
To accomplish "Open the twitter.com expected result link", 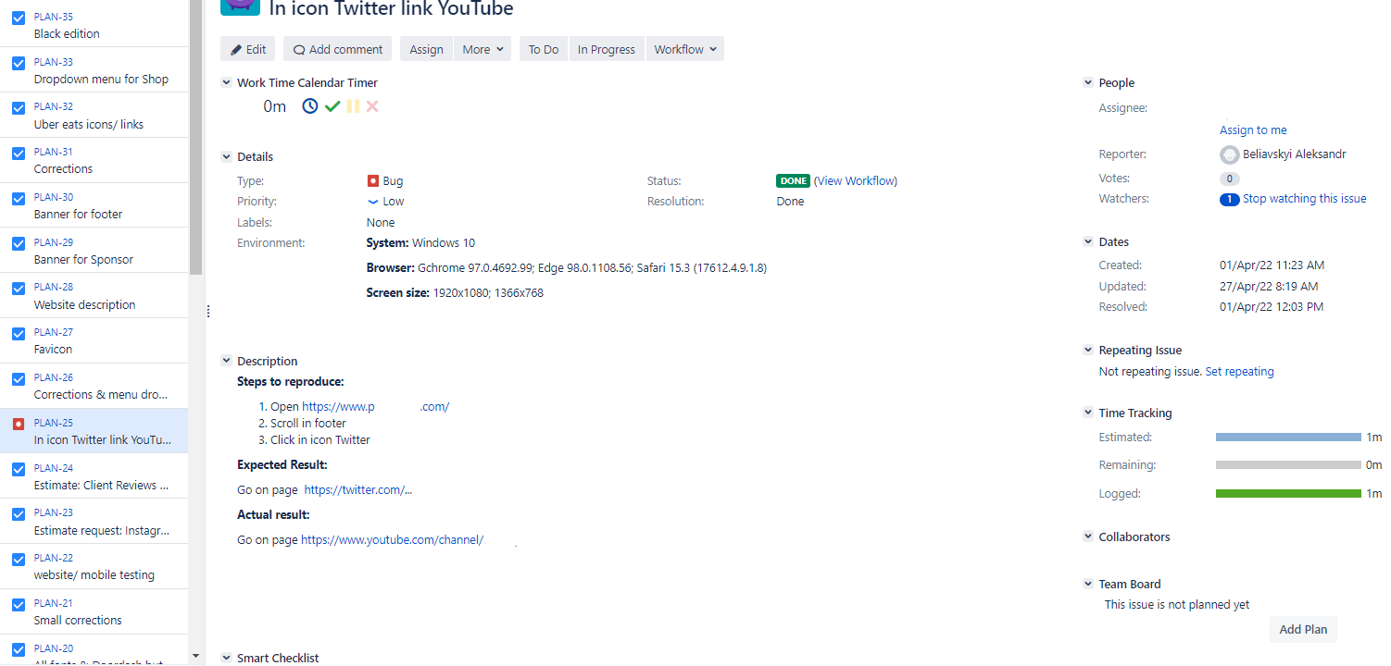I will [x=358, y=489].
